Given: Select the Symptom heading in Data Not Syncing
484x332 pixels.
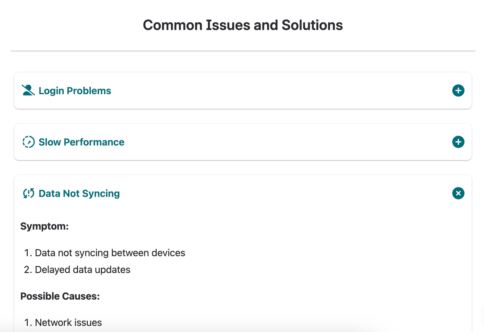Looking at the screenshot, I should 44,226.
